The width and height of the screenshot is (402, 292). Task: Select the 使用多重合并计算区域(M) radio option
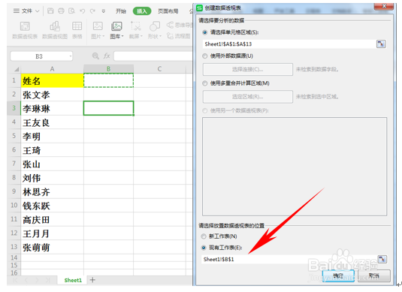pyautogui.click(x=205, y=83)
